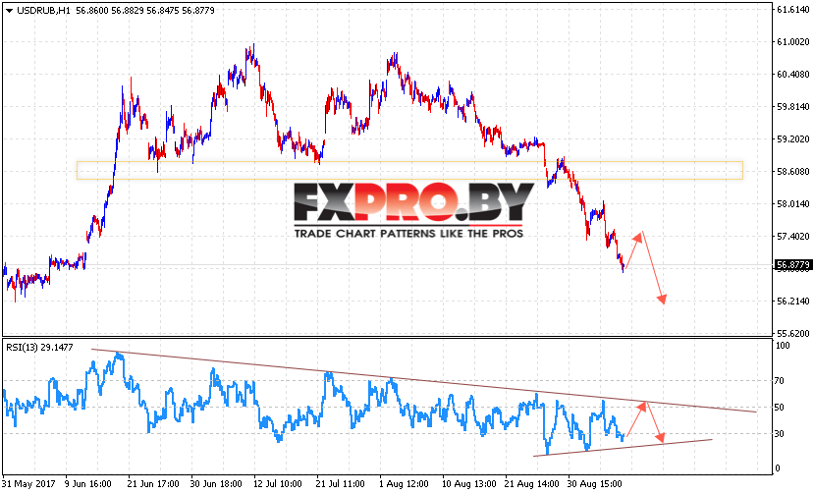The height and width of the screenshot is (495, 814).
Task: Select price scale value 58.6080
Action: pos(792,172)
